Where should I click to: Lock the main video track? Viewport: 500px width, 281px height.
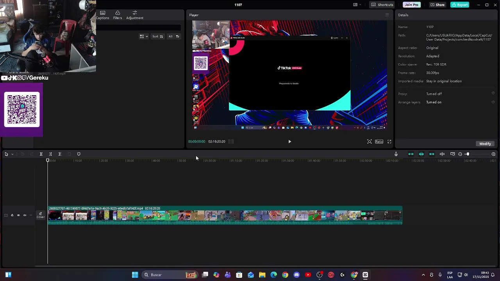coord(12,215)
